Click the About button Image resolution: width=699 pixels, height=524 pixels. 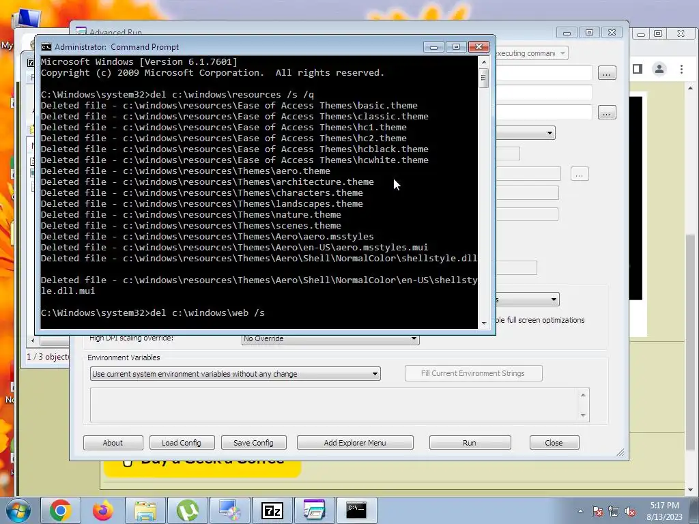pos(113,442)
